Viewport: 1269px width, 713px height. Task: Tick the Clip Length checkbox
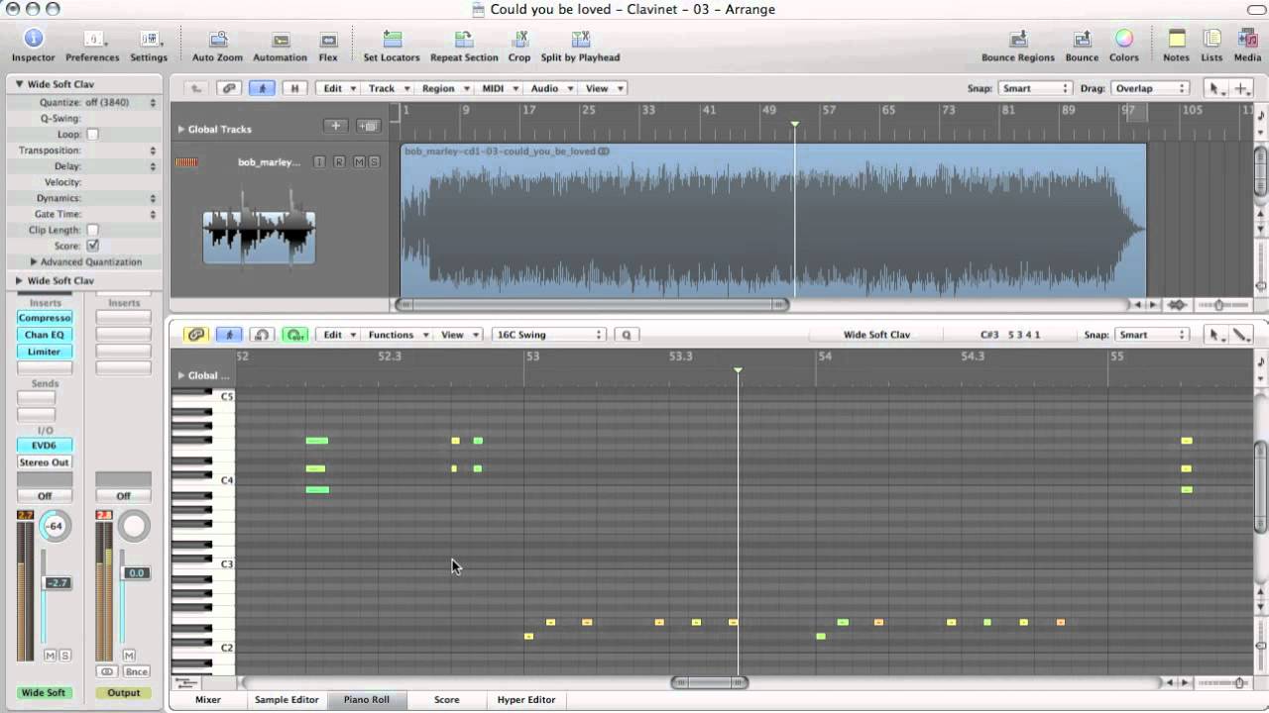[x=92, y=230]
